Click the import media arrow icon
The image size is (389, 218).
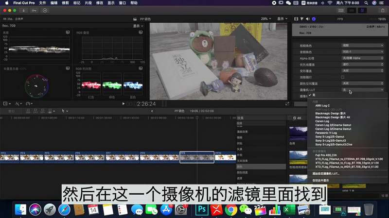pyautogui.click(x=23, y=10)
